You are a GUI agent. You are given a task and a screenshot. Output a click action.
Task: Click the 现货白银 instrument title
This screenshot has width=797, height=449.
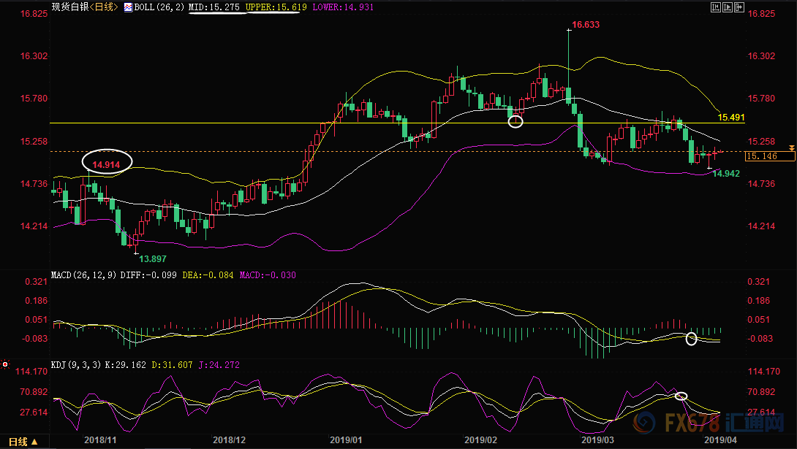[69, 7]
